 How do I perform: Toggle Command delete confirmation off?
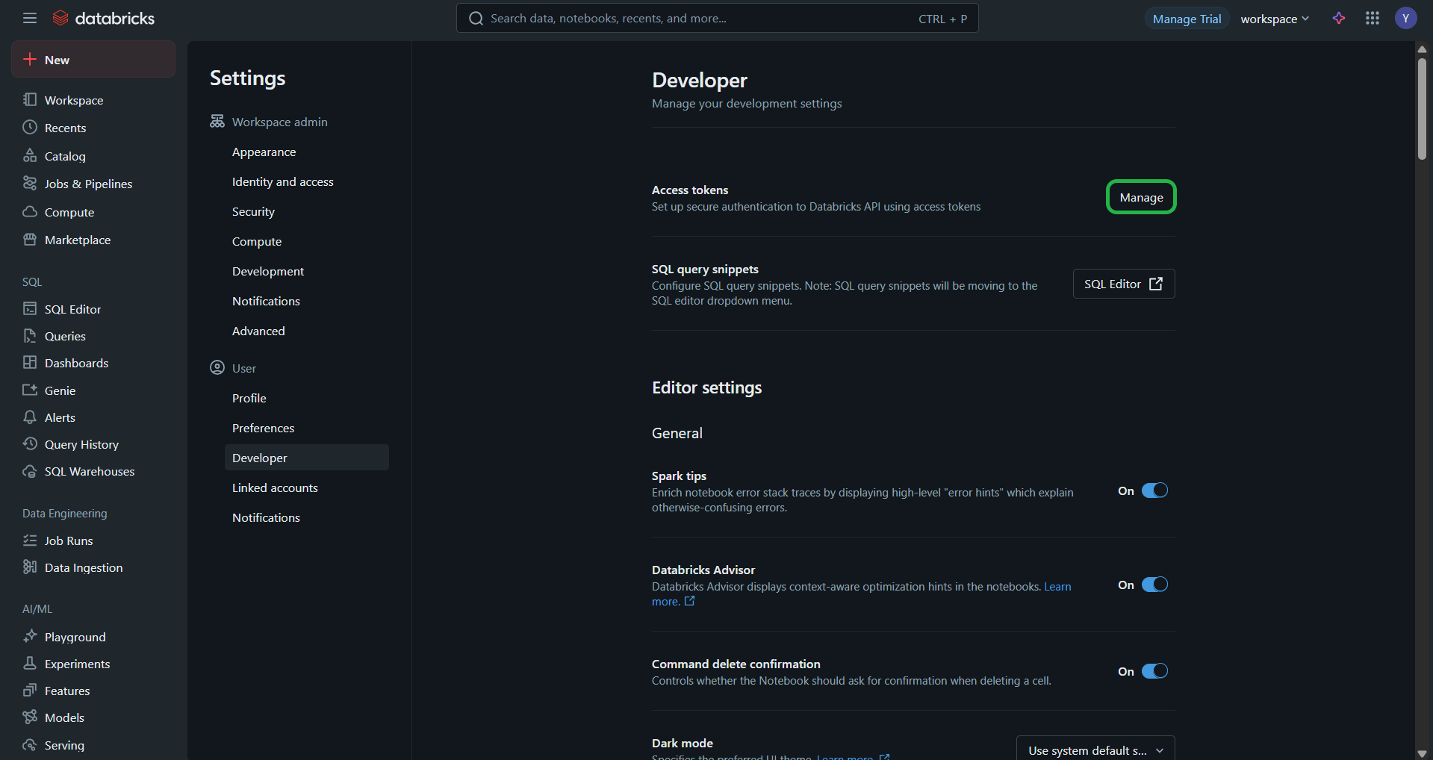pyautogui.click(x=1154, y=671)
